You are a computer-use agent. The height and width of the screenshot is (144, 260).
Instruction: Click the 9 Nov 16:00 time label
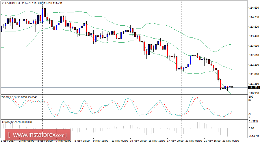click(x=101, y=141)
